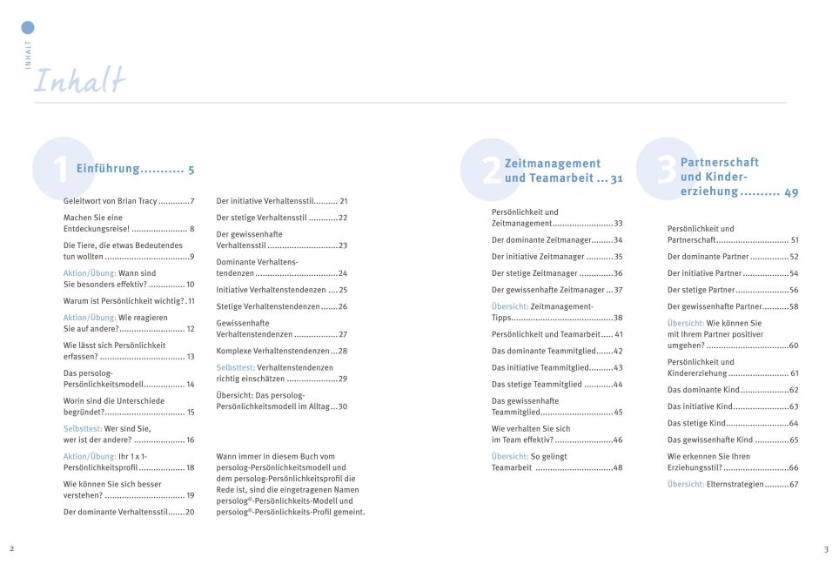839x564 pixels.
Task: Open Komplexe Verhaltenstendenzen on page 28
Action: pyautogui.click(x=282, y=351)
